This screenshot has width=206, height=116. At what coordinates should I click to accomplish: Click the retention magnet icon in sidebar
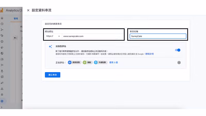2,47
